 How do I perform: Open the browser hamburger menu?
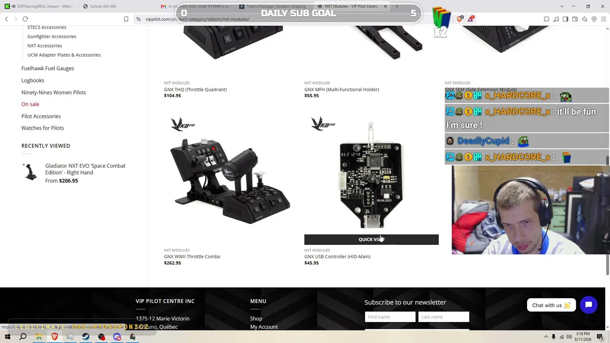[x=603, y=19]
